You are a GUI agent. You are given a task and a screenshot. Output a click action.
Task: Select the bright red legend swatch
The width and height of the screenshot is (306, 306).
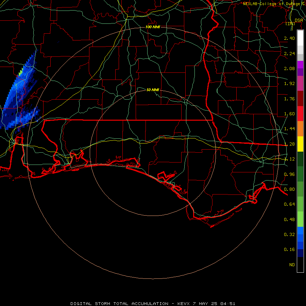point(300,114)
